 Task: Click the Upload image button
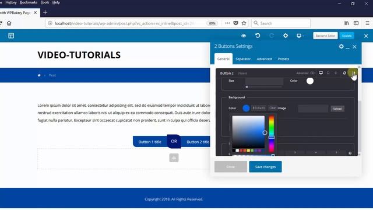click(x=337, y=109)
